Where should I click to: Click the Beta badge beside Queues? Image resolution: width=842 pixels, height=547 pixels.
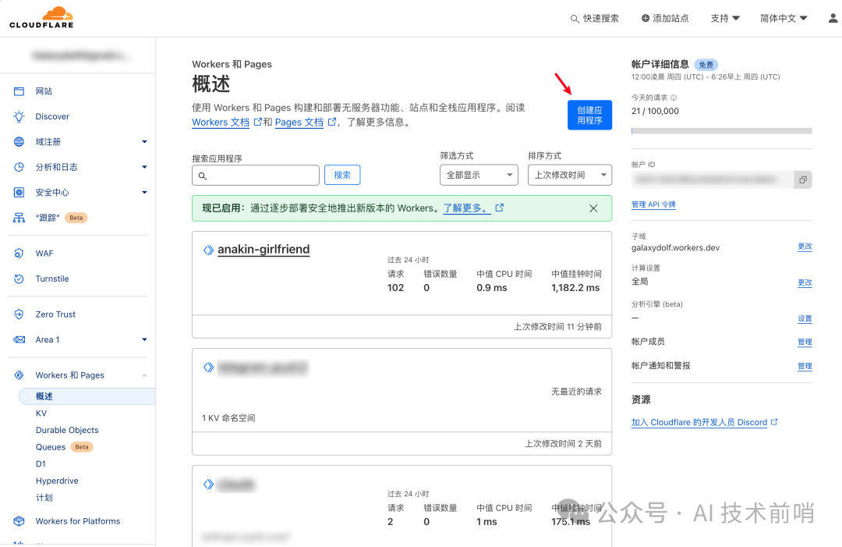(82, 447)
